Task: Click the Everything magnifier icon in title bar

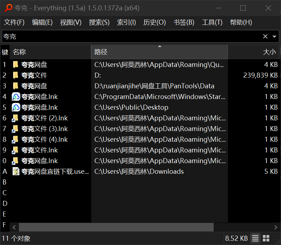Action: (8, 8)
